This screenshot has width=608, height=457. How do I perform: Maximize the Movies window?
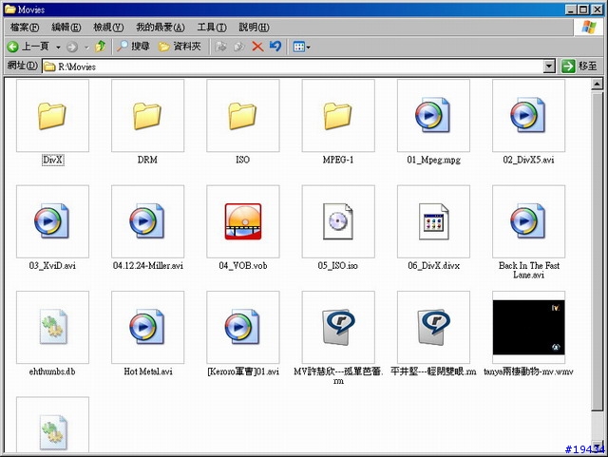pos(583,10)
